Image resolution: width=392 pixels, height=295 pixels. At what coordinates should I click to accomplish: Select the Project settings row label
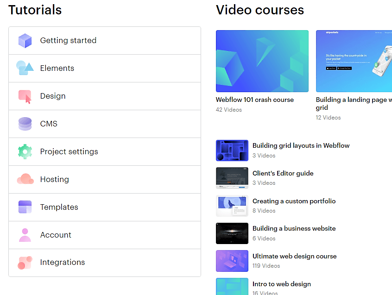tap(69, 151)
